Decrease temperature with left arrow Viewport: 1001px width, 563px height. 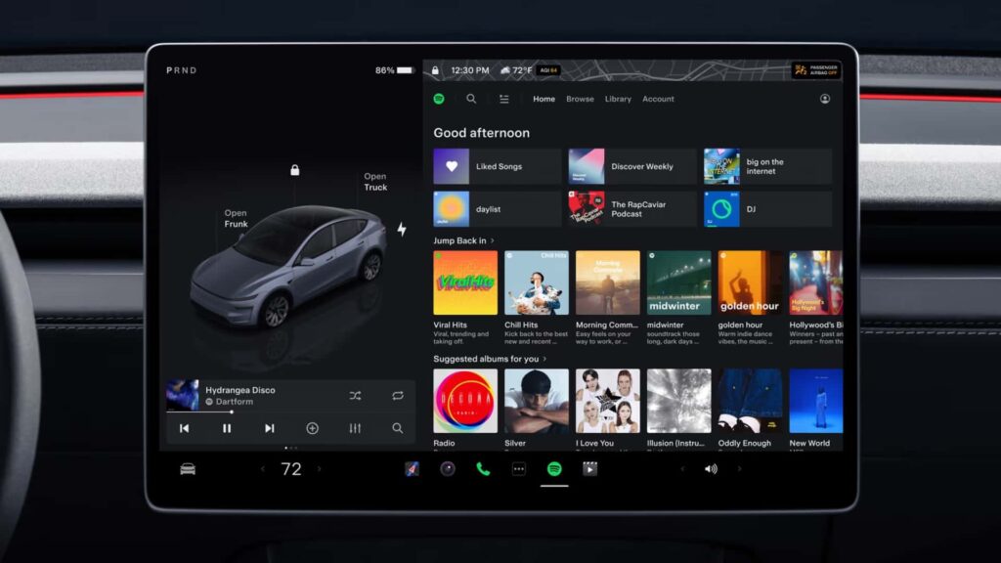[262, 469]
